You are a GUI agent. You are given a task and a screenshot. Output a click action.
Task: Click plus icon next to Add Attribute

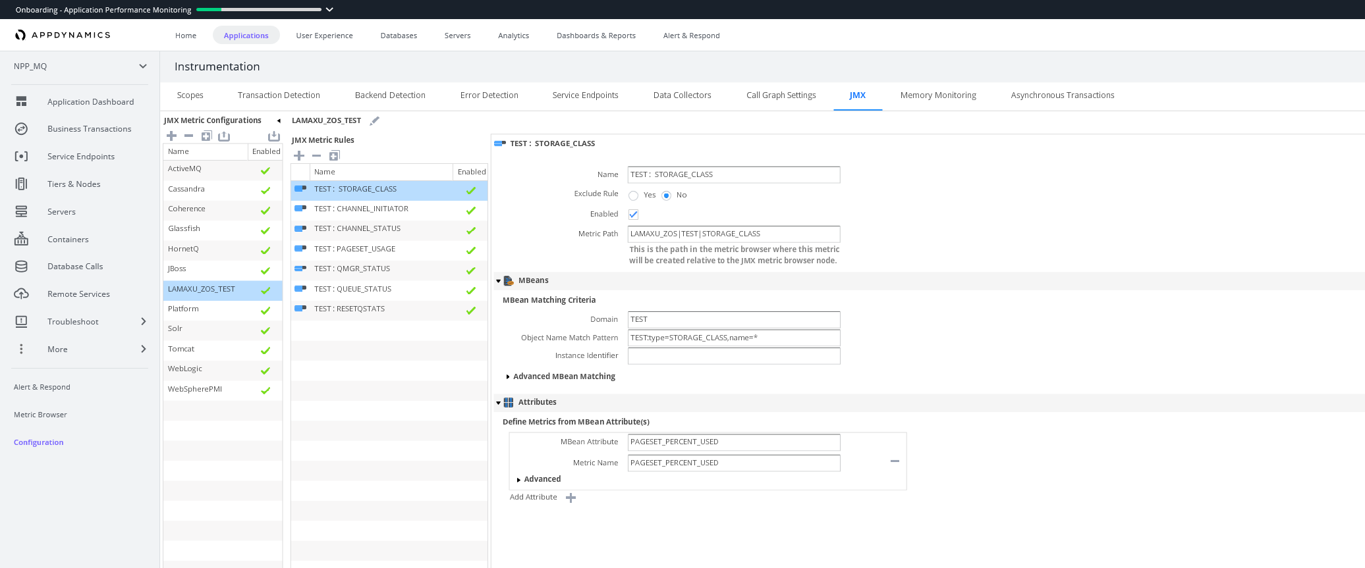tap(571, 498)
